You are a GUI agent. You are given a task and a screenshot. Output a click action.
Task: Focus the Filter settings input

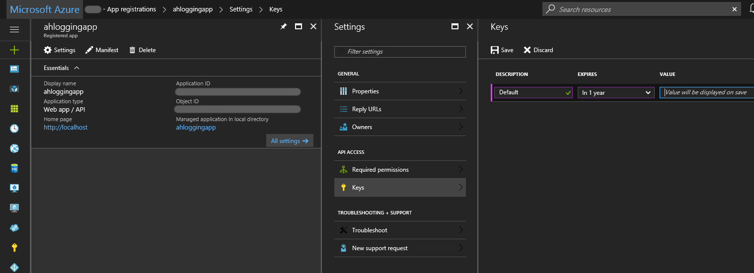pos(400,52)
